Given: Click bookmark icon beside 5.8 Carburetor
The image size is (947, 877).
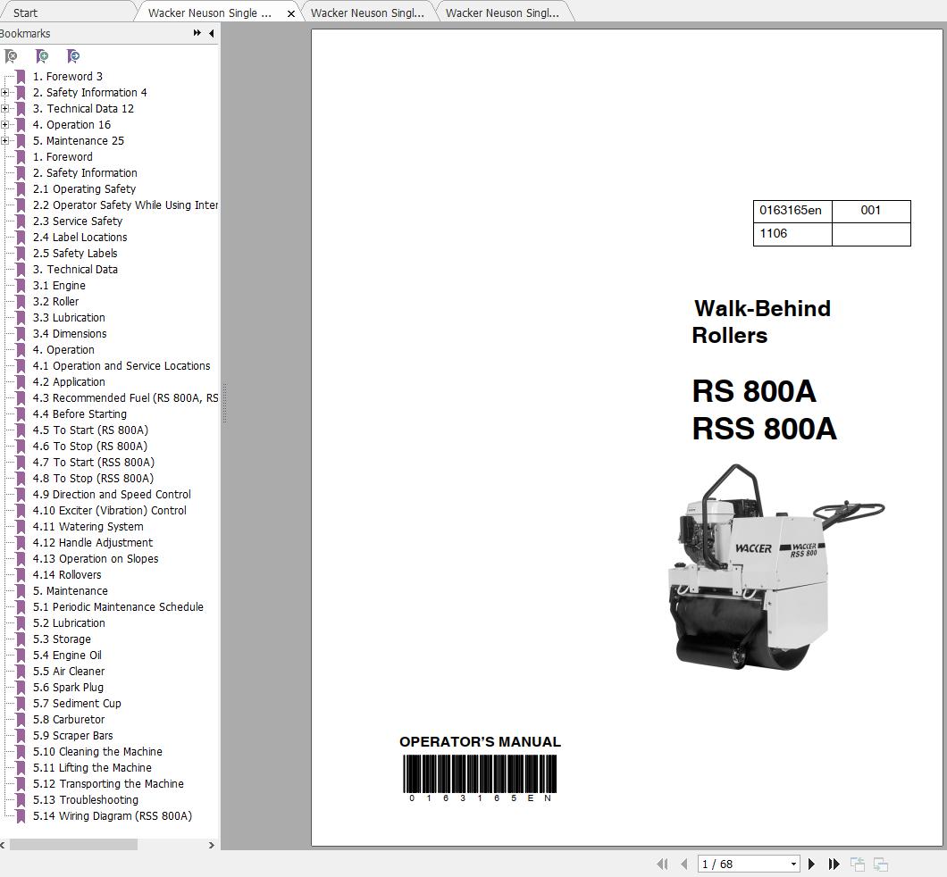Looking at the screenshot, I should 21,720.
